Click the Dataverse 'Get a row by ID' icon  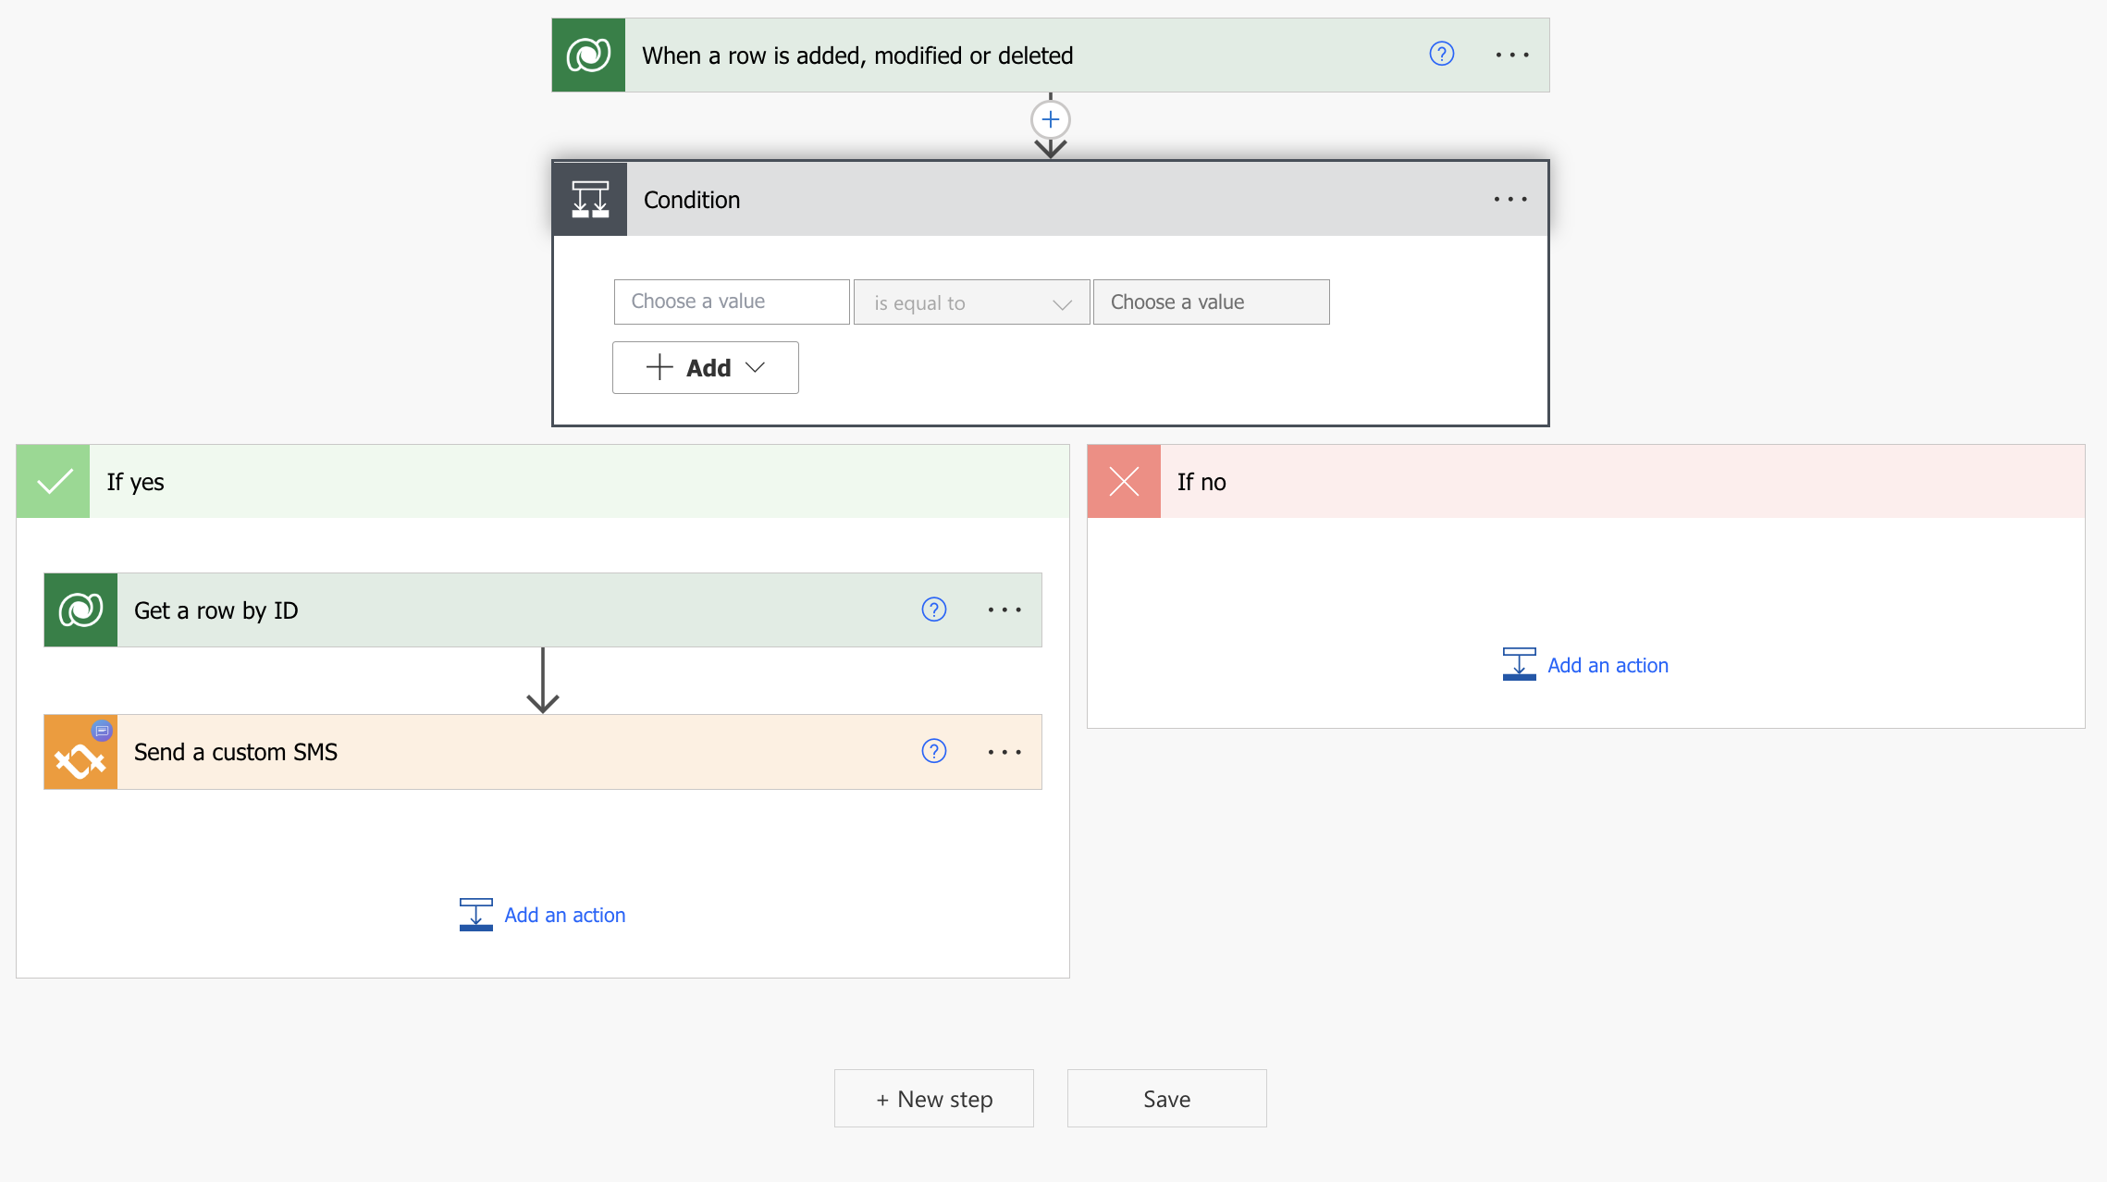point(80,608)
